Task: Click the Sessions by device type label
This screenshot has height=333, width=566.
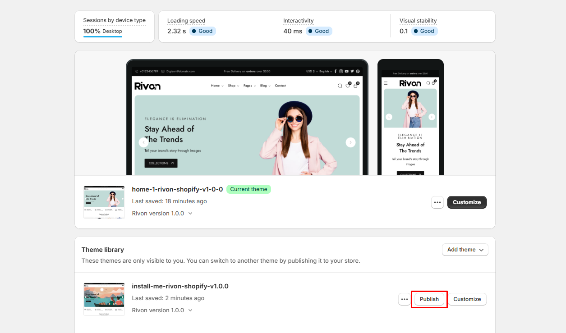Action: pyautogui.click(x=115, y=20)
